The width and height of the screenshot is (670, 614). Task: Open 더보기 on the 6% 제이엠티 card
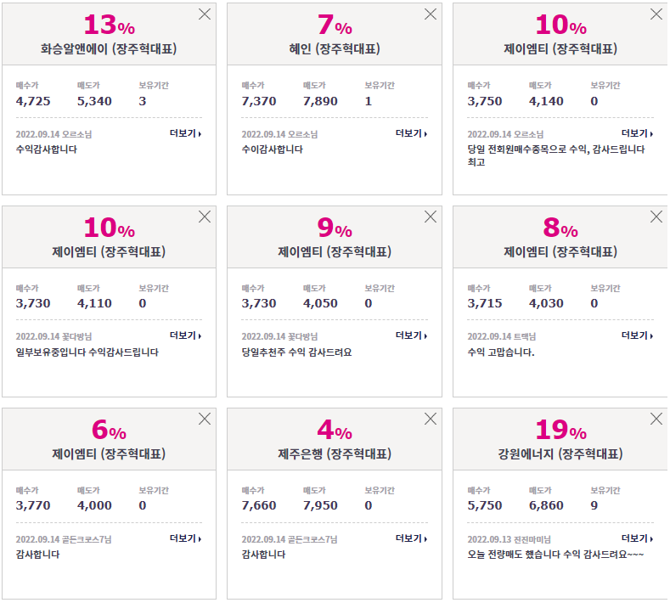coord(185,538)
